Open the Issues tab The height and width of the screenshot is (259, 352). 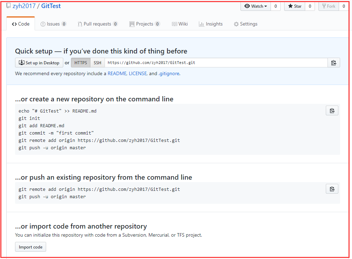pyautogui.click(x=53, y=24)
